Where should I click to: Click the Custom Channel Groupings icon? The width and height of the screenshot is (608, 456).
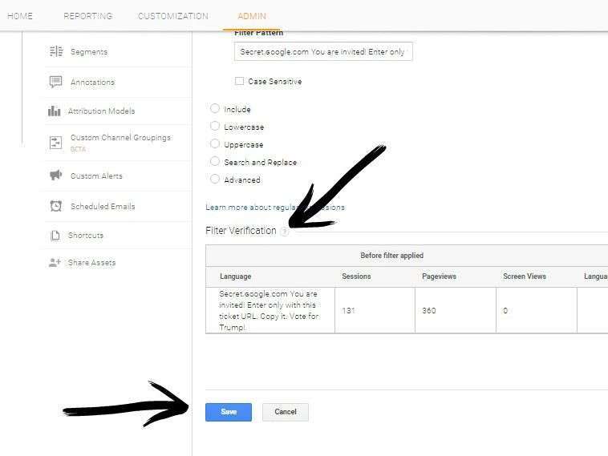tap(55, 143)
